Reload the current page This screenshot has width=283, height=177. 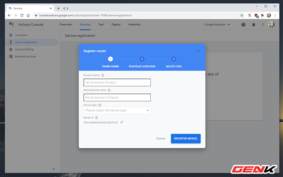[x=22, y=15]
